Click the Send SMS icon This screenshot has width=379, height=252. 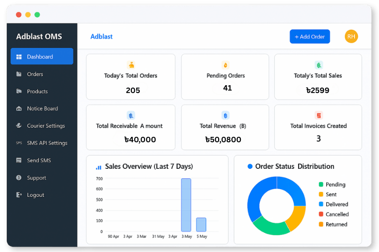(x=19, y=160)
